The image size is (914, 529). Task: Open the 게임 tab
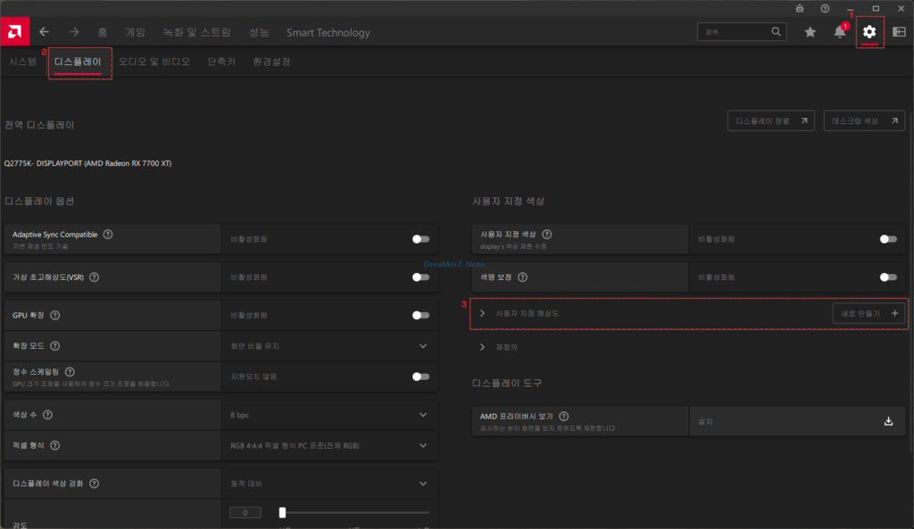136,33
